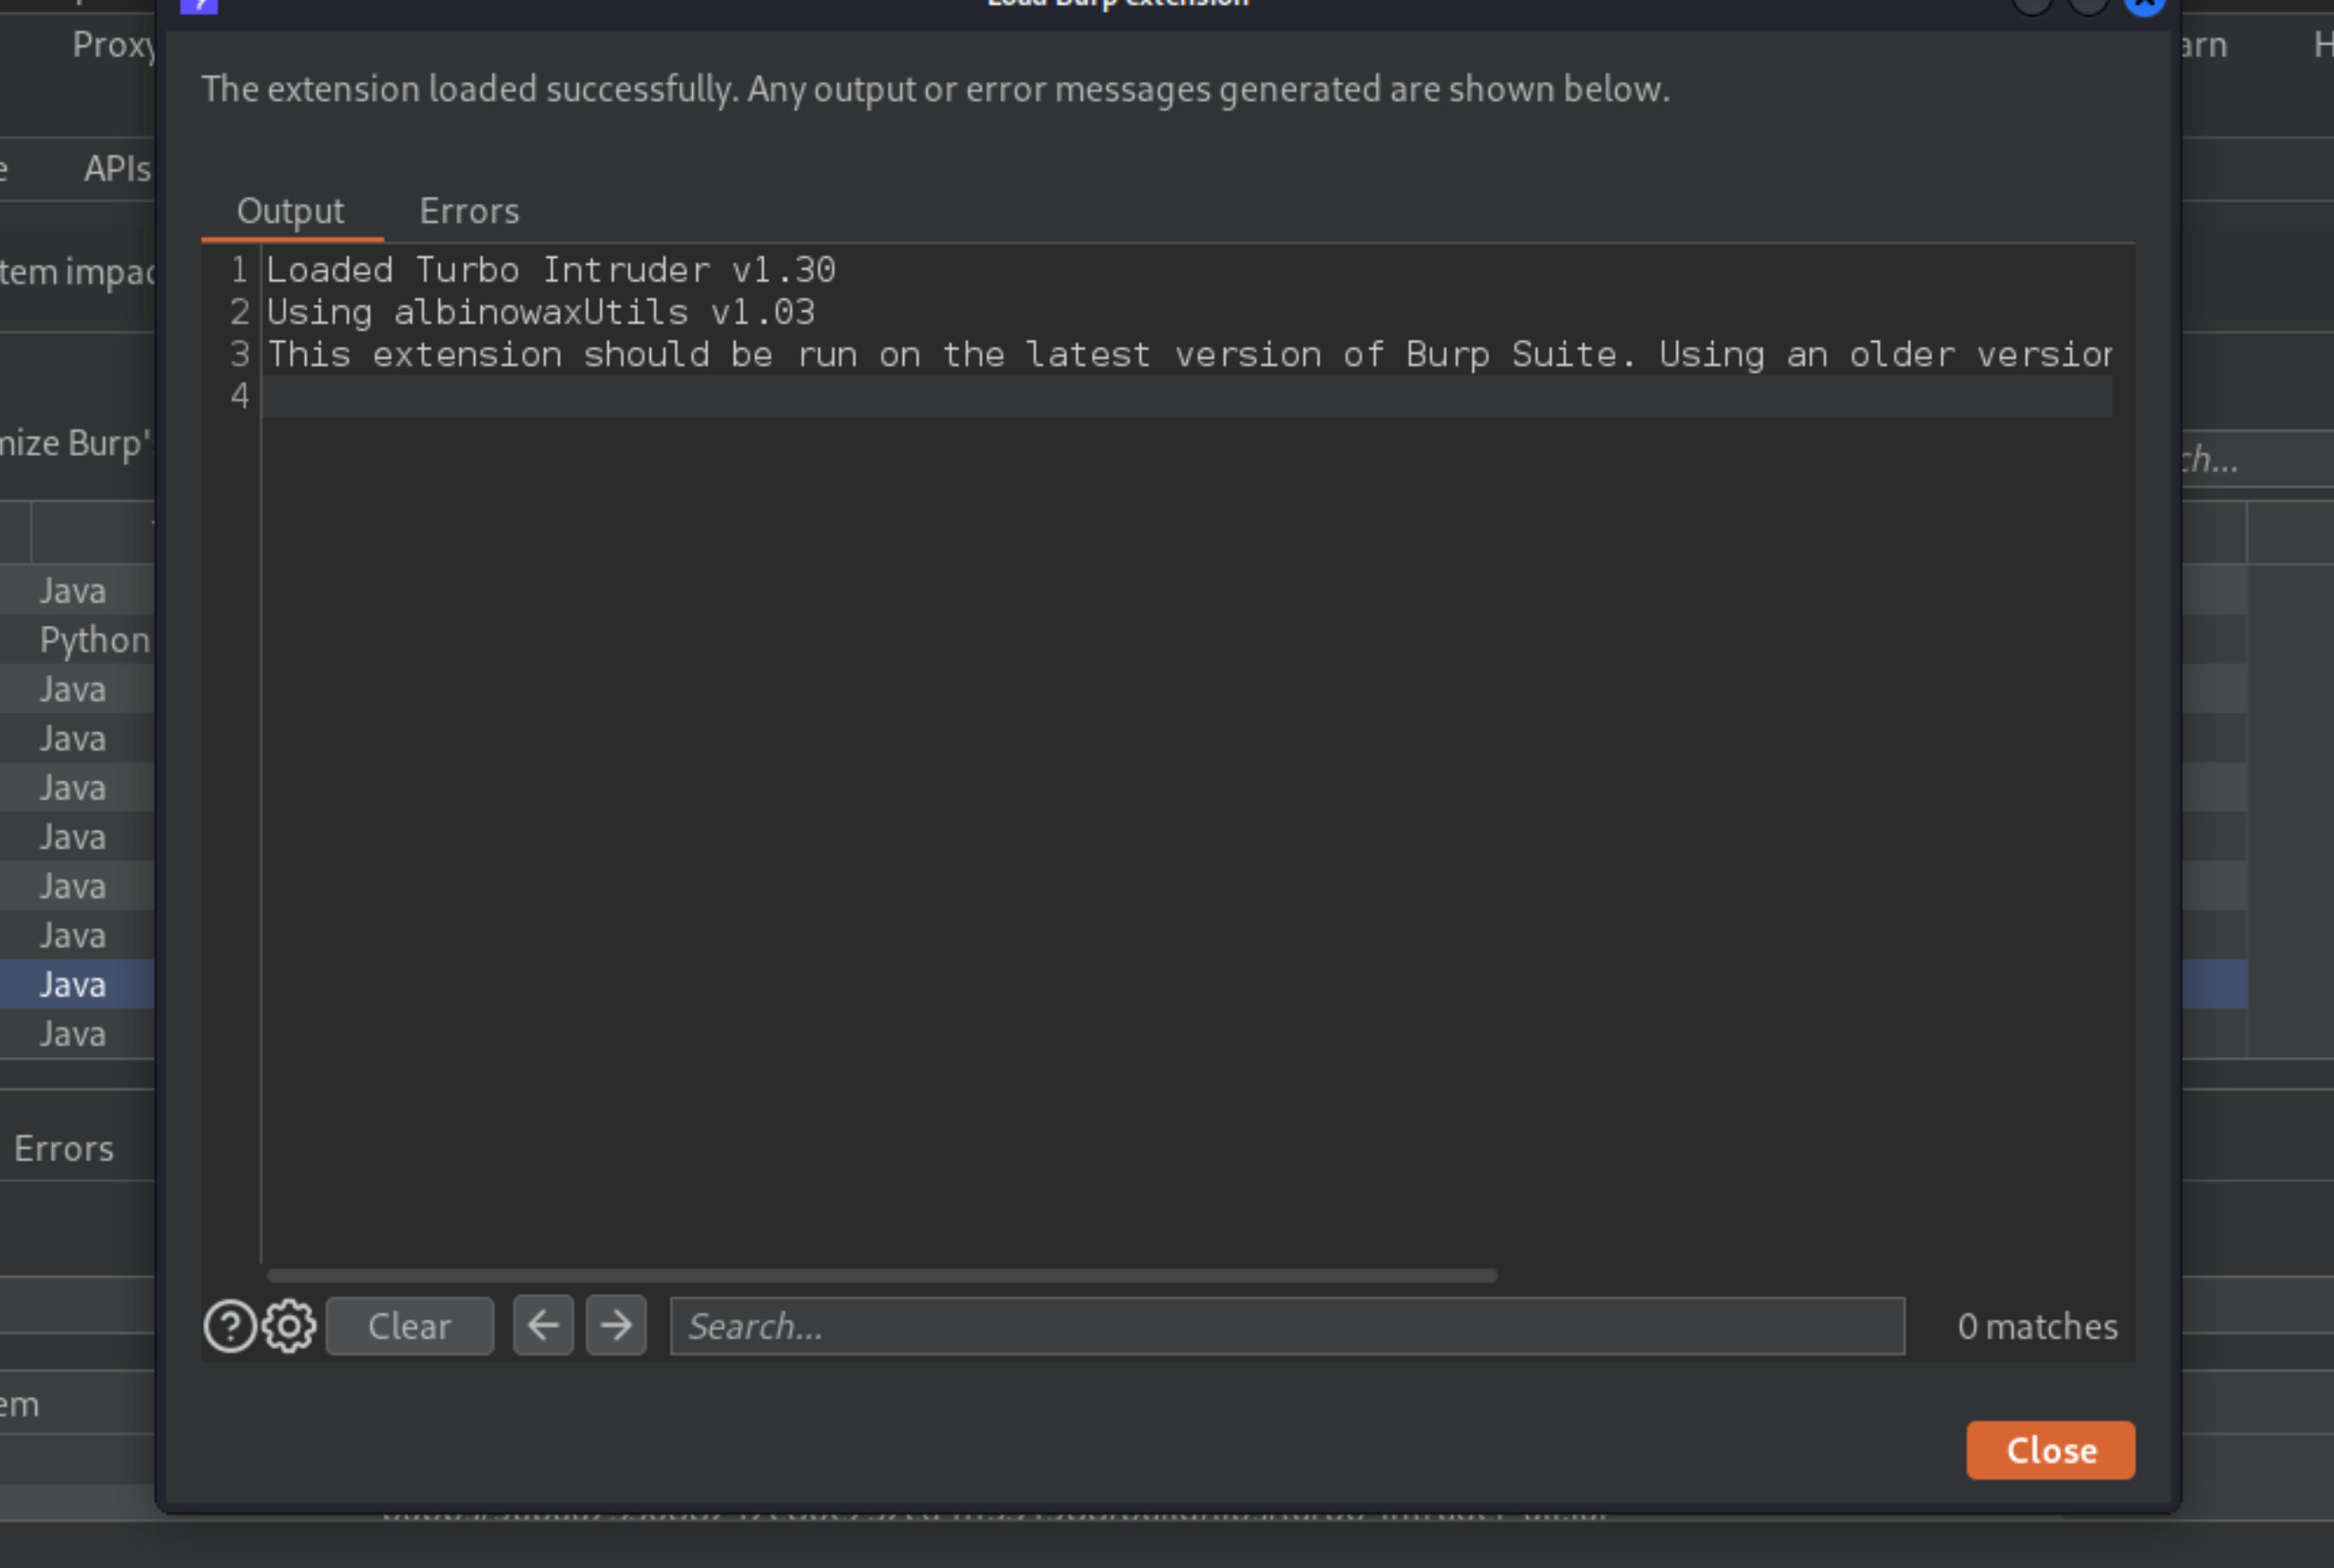Click the Close button
This screenshot has height=1568, width=2334.
pos(2050,1449)
